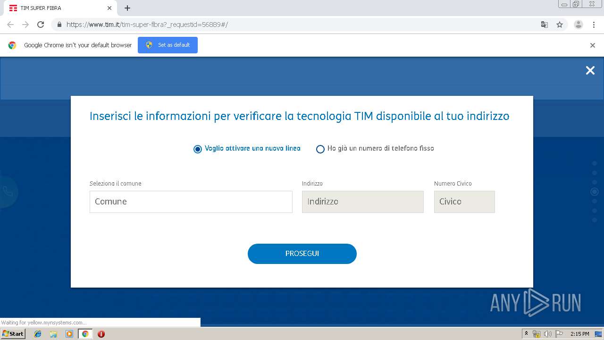Click the highlighted page section dot

[595, 192]
